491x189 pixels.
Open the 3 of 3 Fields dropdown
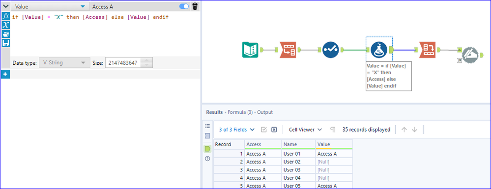tap(237, 130)
